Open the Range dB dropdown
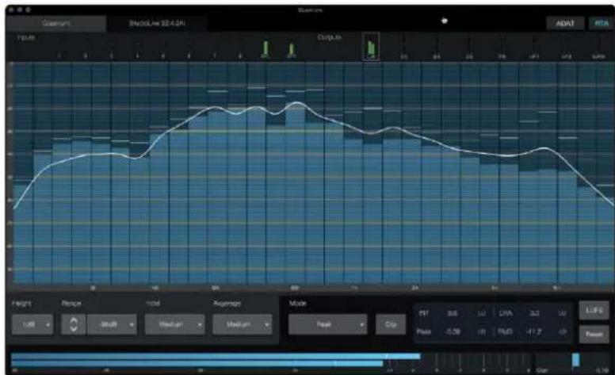The height and width of the screenshot is (375, 615). coord(113,324)
